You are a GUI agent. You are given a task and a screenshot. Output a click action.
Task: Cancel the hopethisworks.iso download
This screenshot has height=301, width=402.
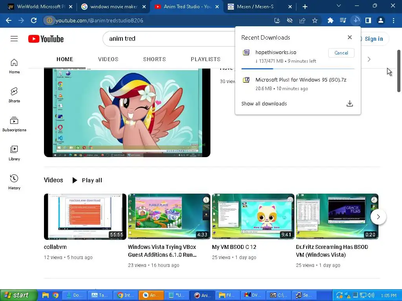point(341,53)
